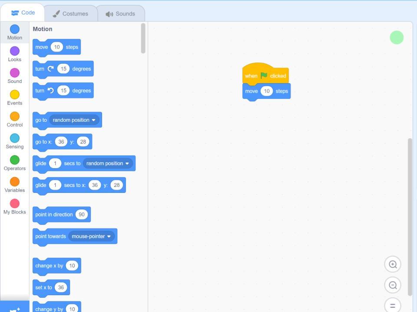
Task: Switch to the Sounds tab
Action: tap(120, 14)
